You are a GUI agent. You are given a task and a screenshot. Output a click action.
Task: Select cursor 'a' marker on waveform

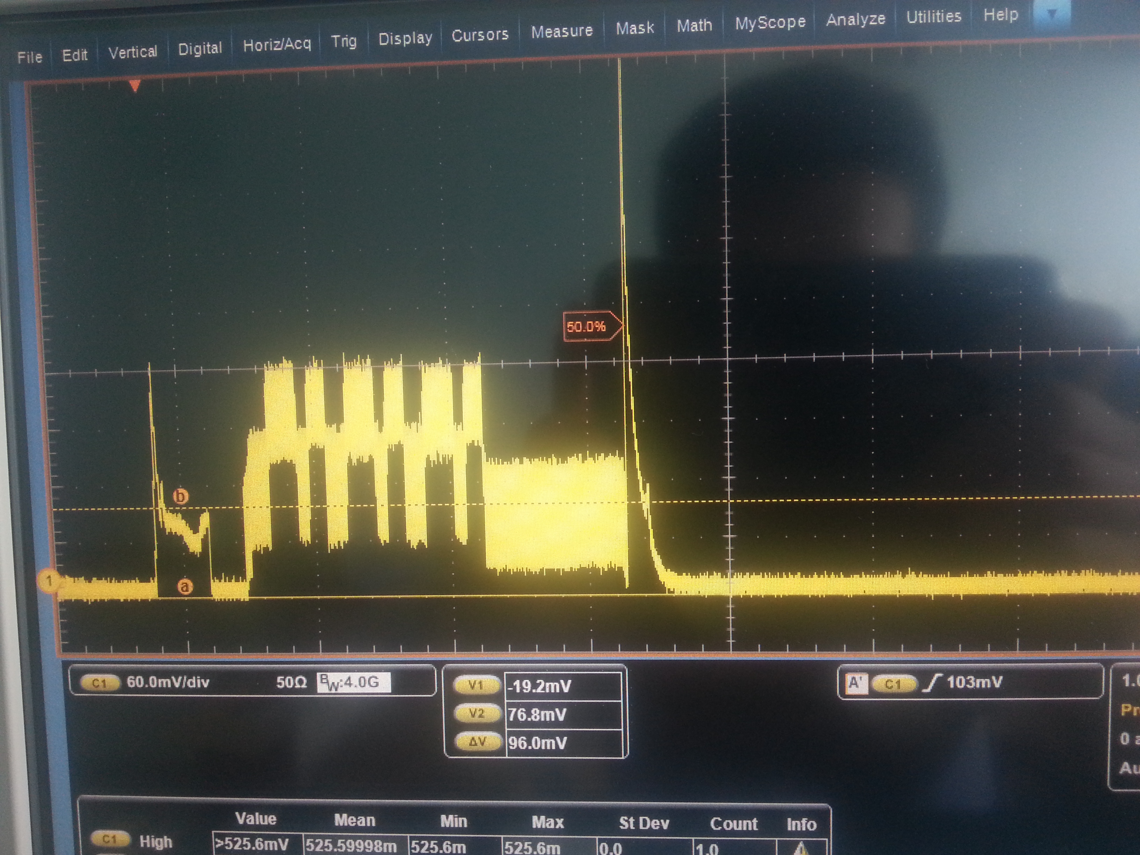point(185,586)
